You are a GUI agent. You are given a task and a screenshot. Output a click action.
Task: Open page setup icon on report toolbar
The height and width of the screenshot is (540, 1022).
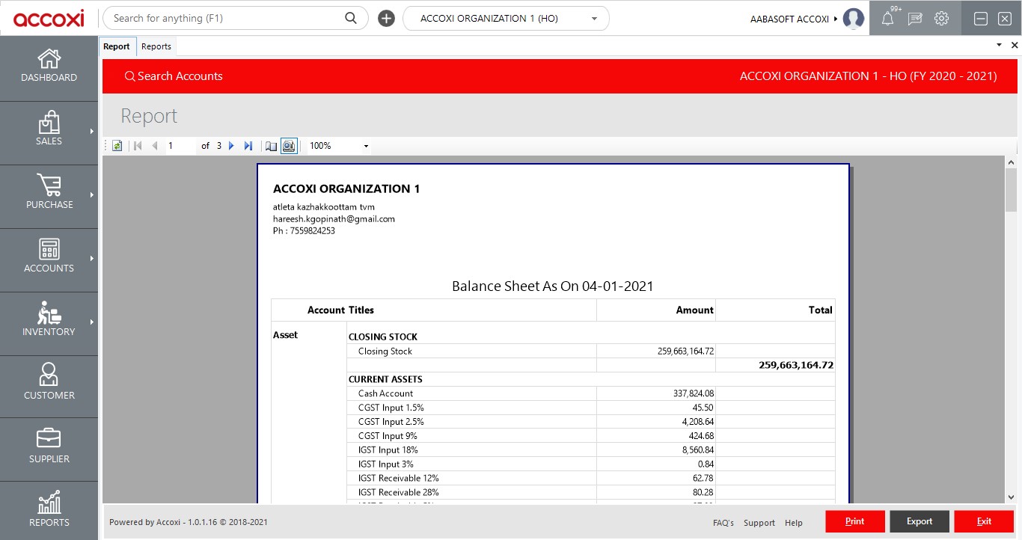coord(289,146)
